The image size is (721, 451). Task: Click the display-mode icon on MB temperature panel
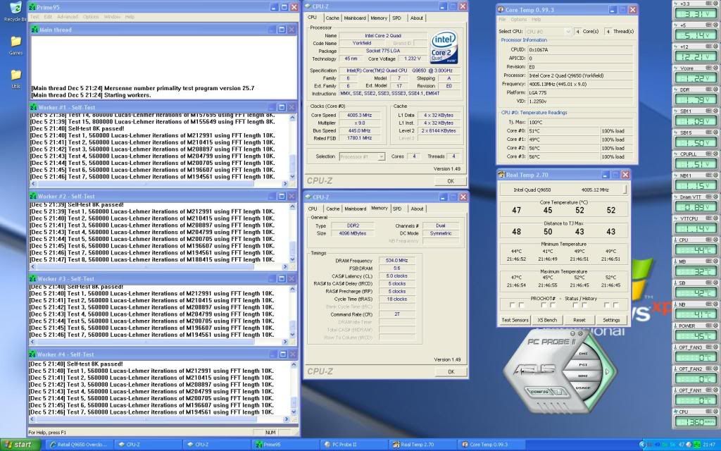708,261
